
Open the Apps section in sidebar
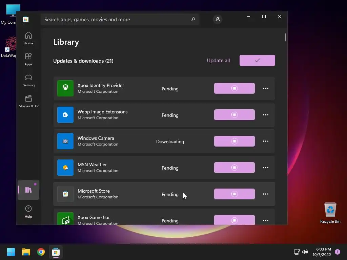[x=28, y=59]
